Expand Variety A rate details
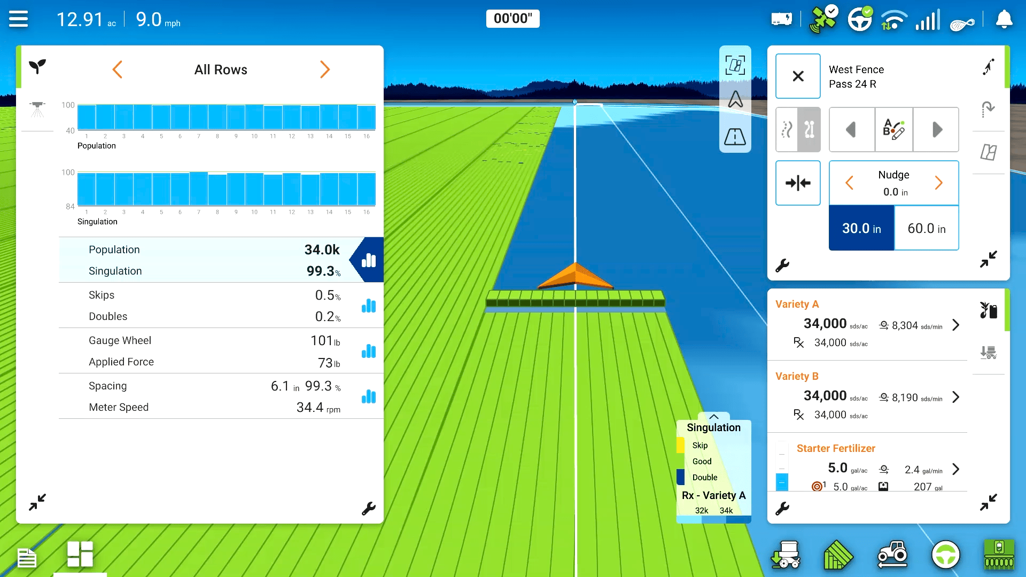This screenshot has width=1026, height=577. click(x=956, y=325)
